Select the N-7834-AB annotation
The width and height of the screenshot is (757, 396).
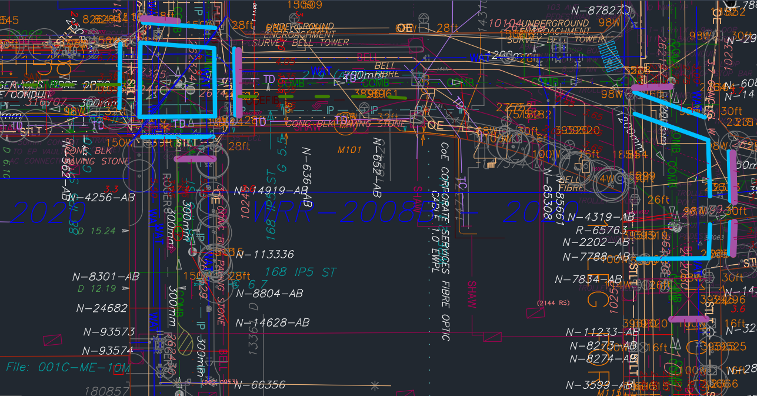pyautogui.click(x=589, y=279)
